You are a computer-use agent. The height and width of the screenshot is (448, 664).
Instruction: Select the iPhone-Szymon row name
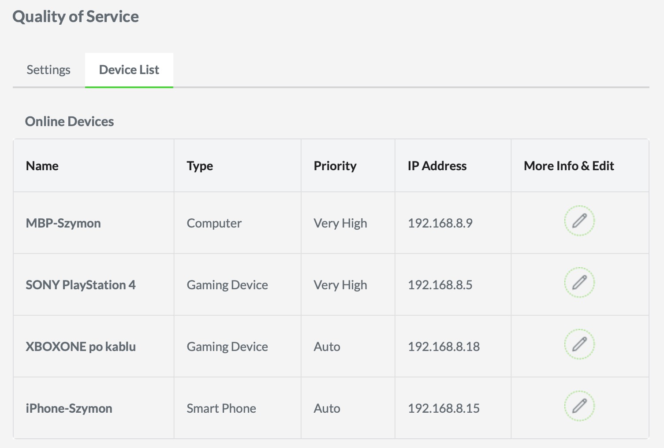tap(69, 408)
